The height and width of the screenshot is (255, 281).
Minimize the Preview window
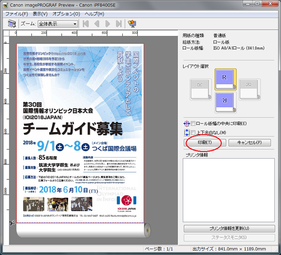[x=248, y=4]
